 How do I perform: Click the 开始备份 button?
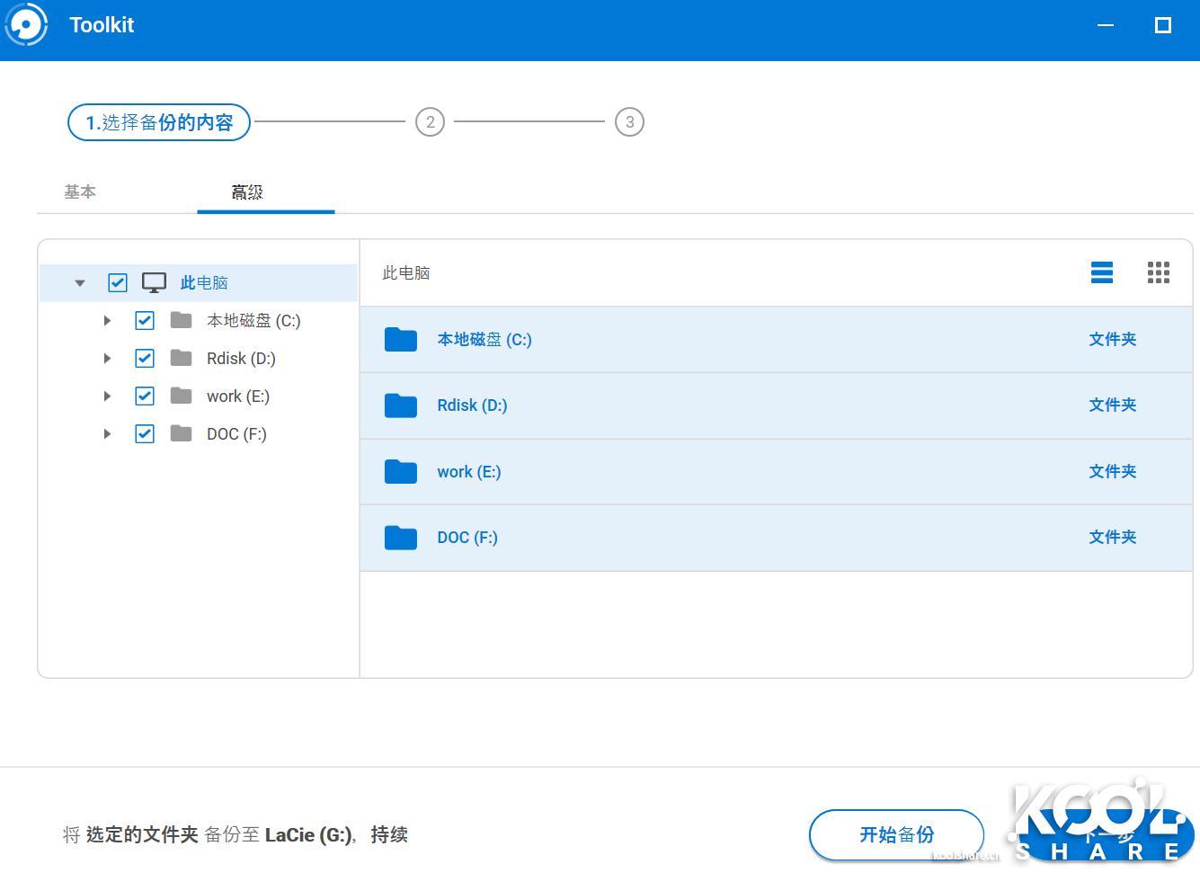[x=896, y=834]
